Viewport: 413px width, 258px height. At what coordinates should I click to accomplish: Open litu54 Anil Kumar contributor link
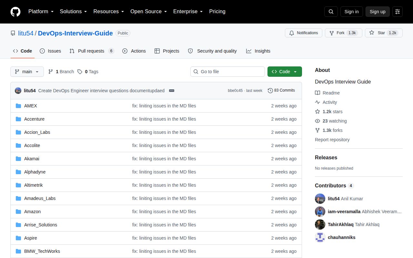(x=345, y=199)
